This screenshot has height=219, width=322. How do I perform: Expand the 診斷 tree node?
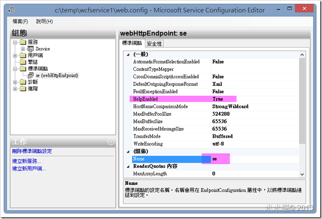pyautogui.click(x=15, y=82)
